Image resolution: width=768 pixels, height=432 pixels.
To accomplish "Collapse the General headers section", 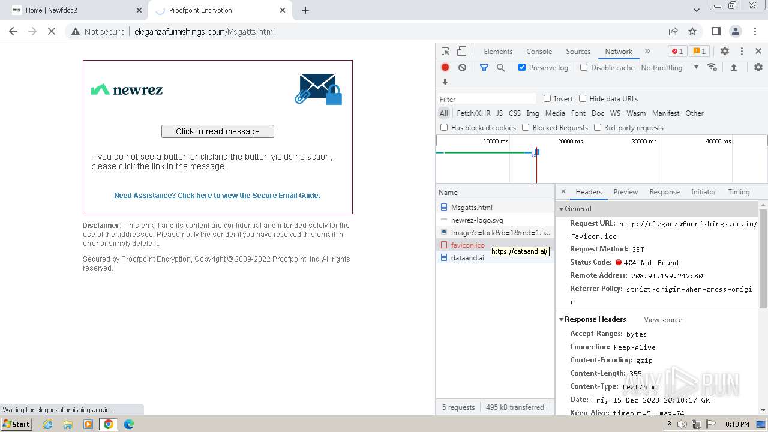I will [562, 209].
